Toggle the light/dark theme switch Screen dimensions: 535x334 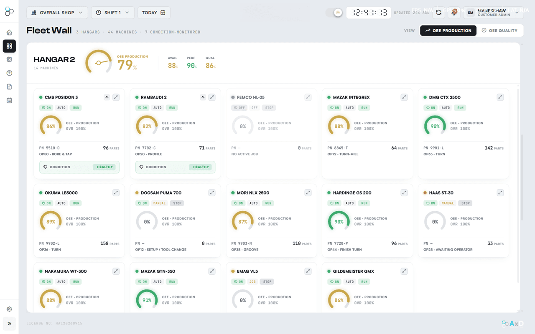[334, 13]
